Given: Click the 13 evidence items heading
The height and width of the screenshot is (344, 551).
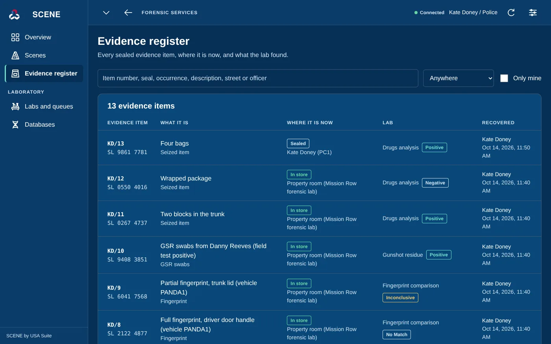Looking at the screenshot, I should click(x=141, y=106).
